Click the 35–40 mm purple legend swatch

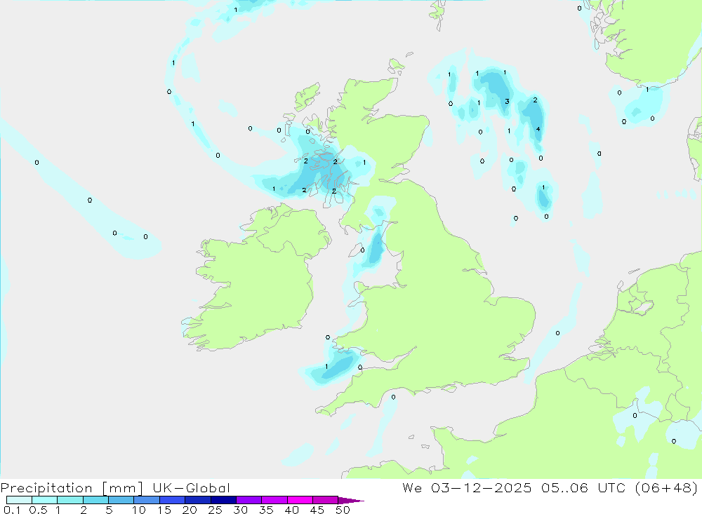[274, 500]
